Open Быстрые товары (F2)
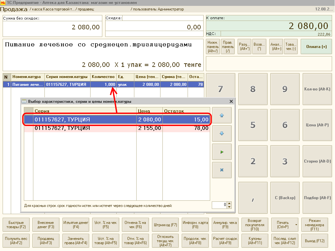 point(17,225)
